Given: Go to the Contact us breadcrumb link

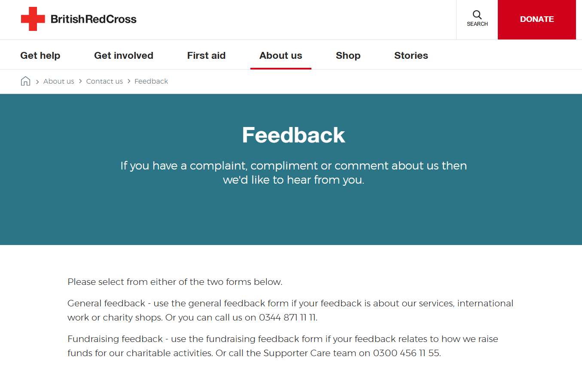Looking at the screenshot, I should point(104,81).
